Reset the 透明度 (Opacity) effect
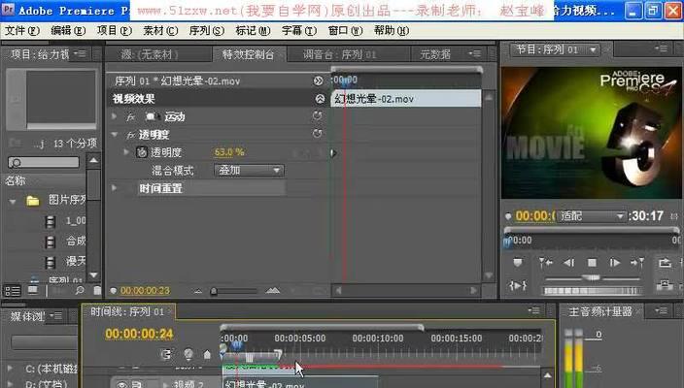Viewport: 684px width, 388px height. tap(317, 134)
